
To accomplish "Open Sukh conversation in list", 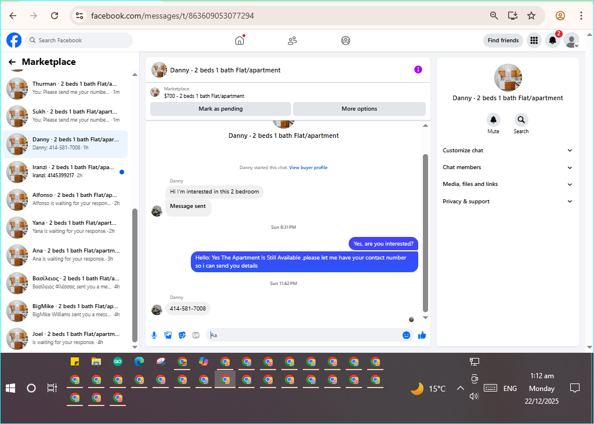I will coord(66,116).
